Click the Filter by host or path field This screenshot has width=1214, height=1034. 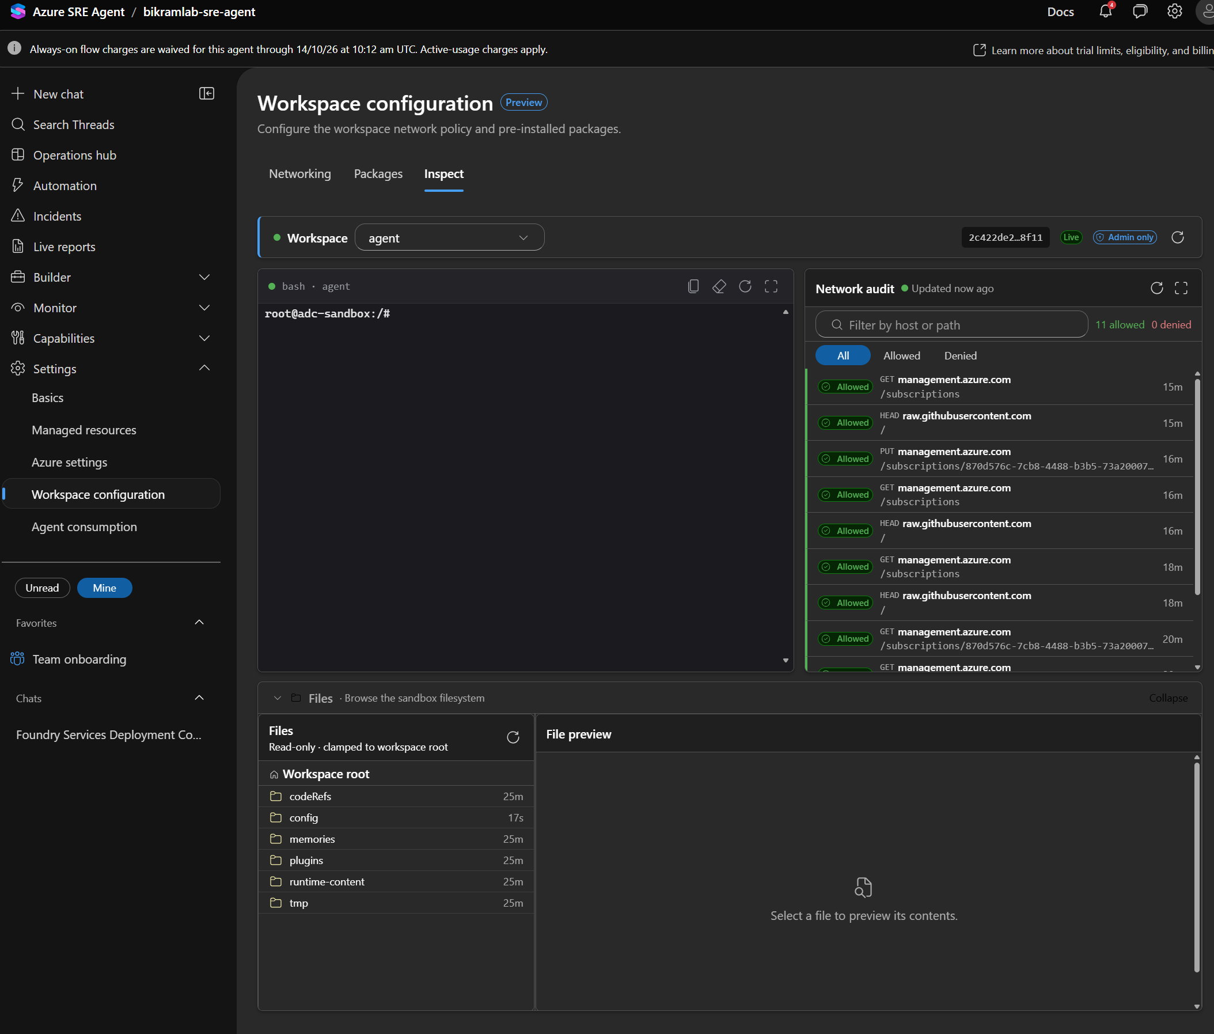point(951,325)
